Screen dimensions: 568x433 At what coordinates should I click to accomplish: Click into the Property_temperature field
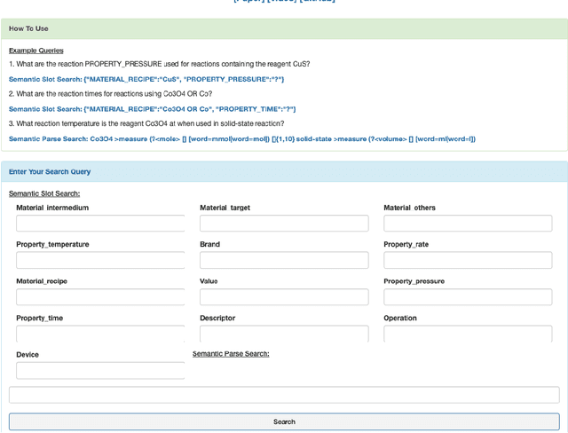[x=100, y=260]
